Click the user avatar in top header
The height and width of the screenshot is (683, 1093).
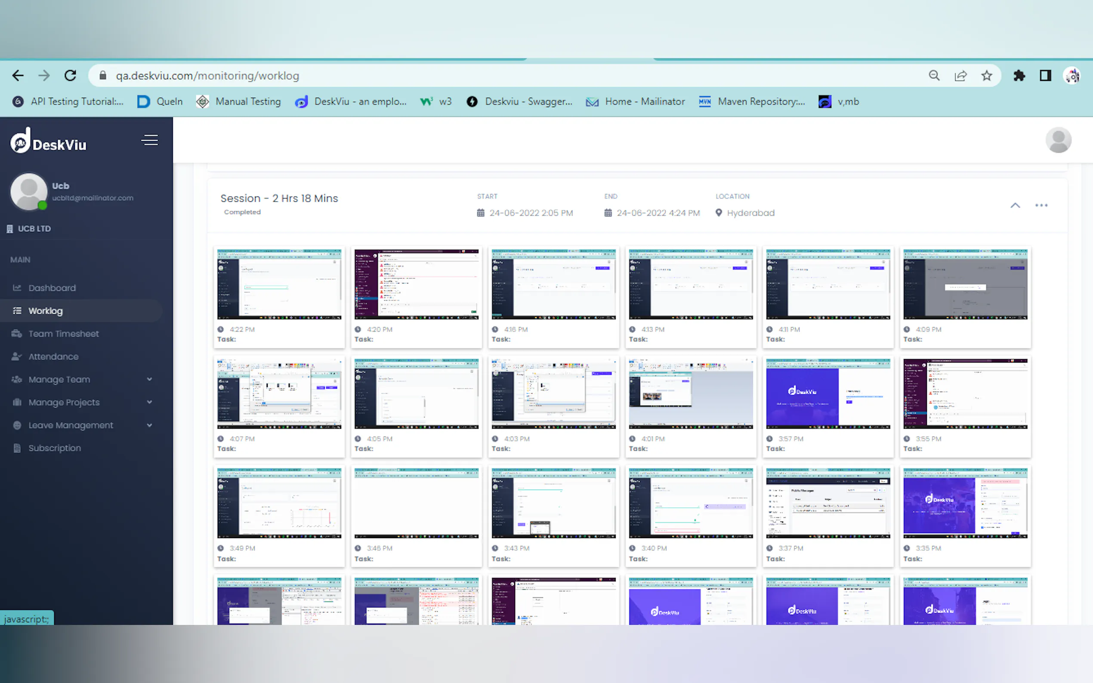tap(1058, 140)
